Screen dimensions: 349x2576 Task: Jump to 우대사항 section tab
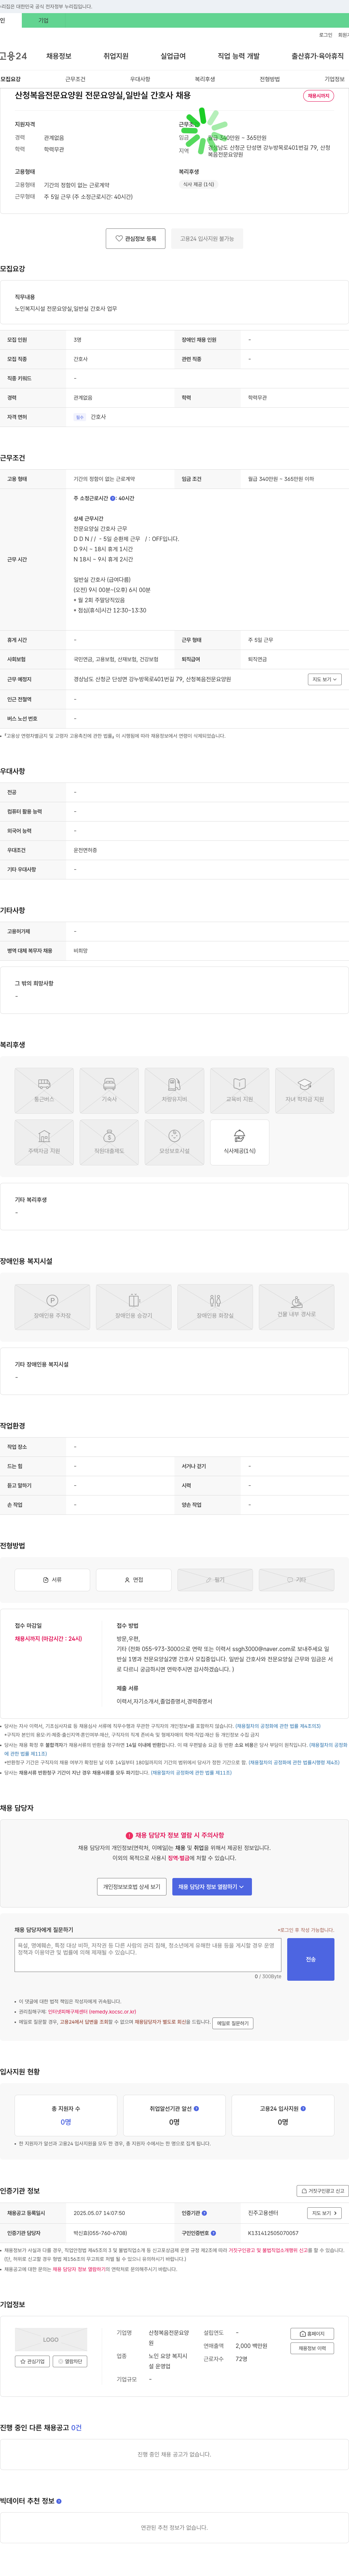coord(140,79)
